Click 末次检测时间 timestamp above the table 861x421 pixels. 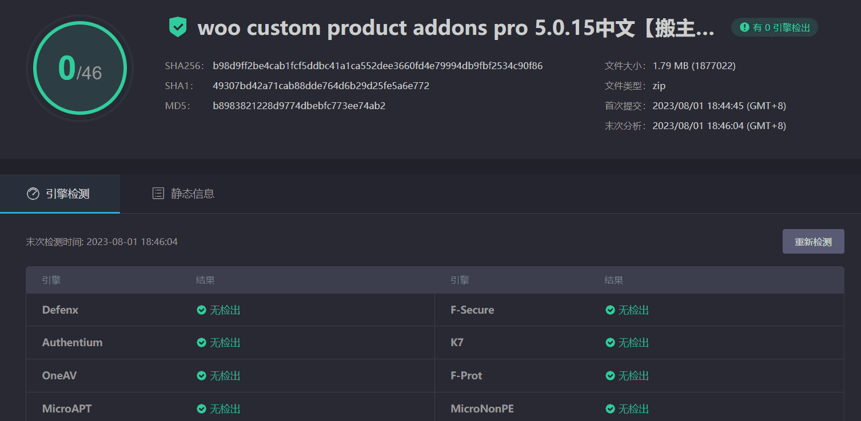[102, 242]
